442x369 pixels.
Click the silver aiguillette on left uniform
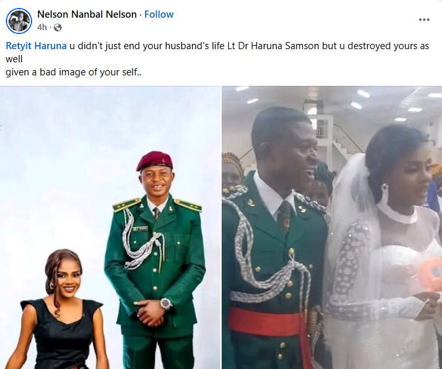click(x=141, y=243)
